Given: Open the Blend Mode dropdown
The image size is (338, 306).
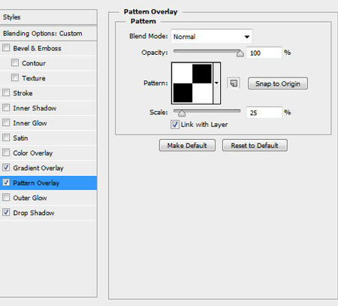Looking at the screenshot, I should [212, 37].
